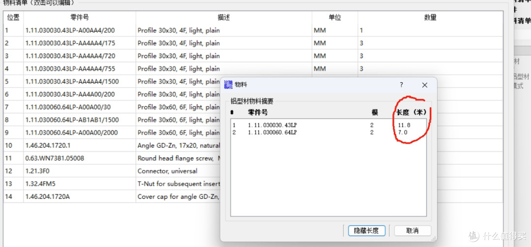Click the 零件号 header in 物料 dialog
Screen dimensions: 531x247
258,112
